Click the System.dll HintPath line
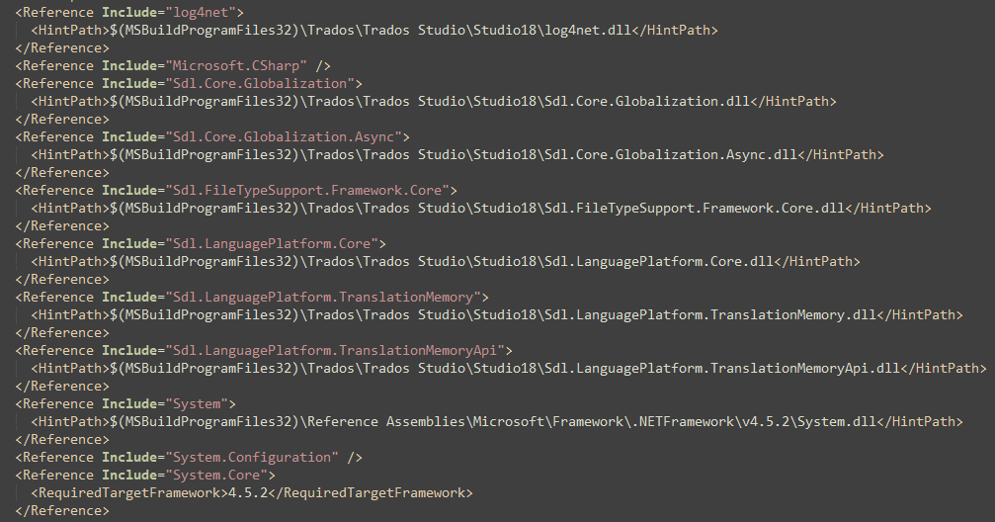The height and width of the screenshot is (522, 995). tap(497, 421)
